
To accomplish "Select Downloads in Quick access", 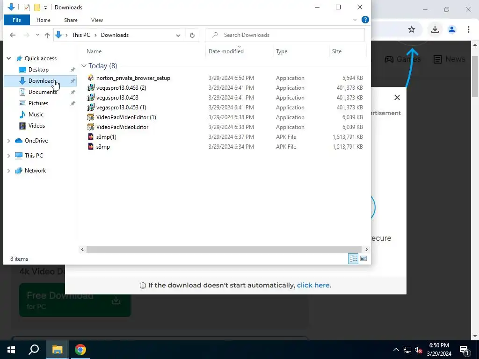I will point(40,81).
